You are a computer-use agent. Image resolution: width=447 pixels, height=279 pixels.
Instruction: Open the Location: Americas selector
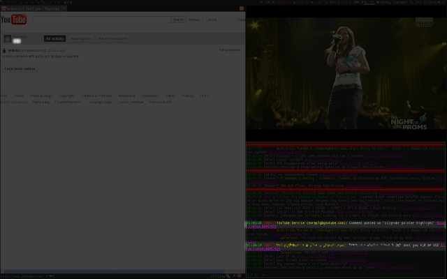131,103
